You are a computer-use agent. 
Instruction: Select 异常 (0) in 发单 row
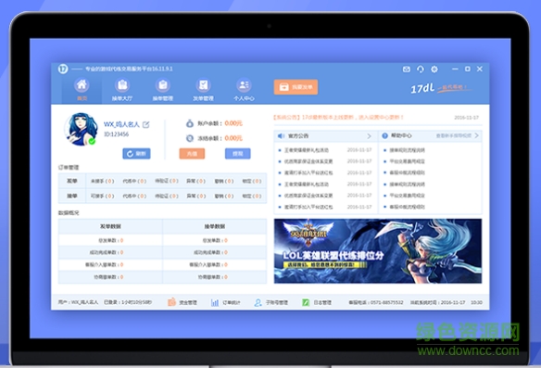click(196, 181)
